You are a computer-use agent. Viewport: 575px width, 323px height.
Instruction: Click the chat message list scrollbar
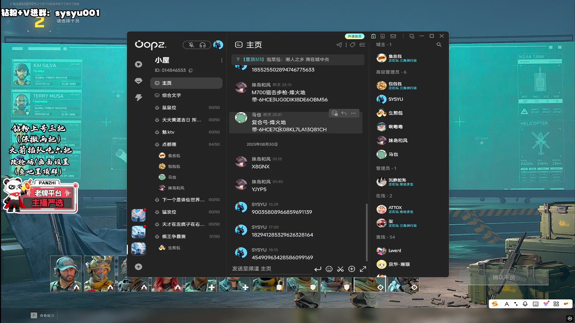tap(367, 232)
